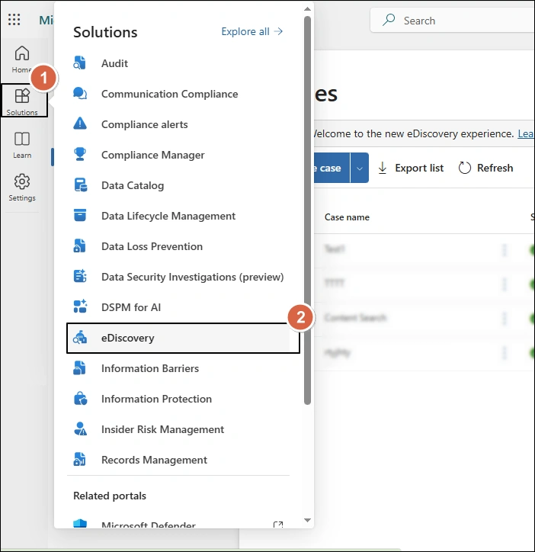Click the Solutions panel scroll up arrow
The width and height of the screenshot is (535, 552).
tap(307, 9)
